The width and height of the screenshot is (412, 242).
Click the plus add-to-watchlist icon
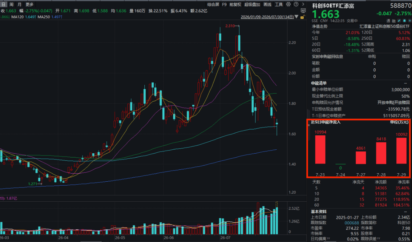coord(410,21)
